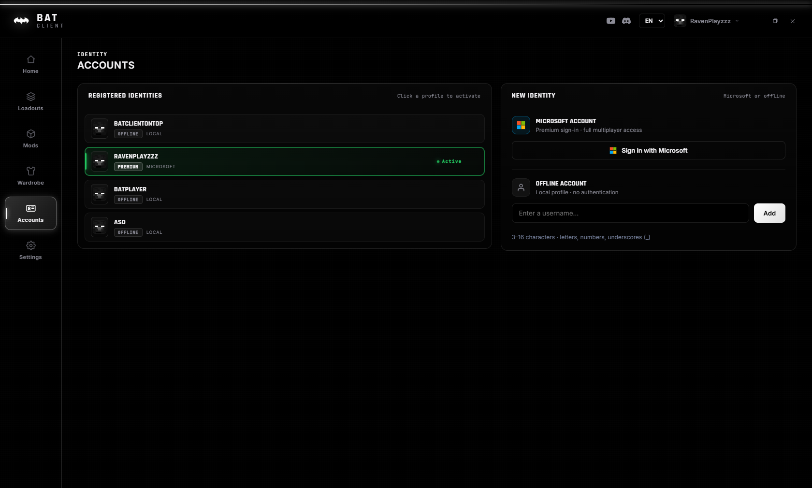This screenshot has height=488, width=812.
Task: Restore down the Bat Client window
Action: [x=775, y=21]
